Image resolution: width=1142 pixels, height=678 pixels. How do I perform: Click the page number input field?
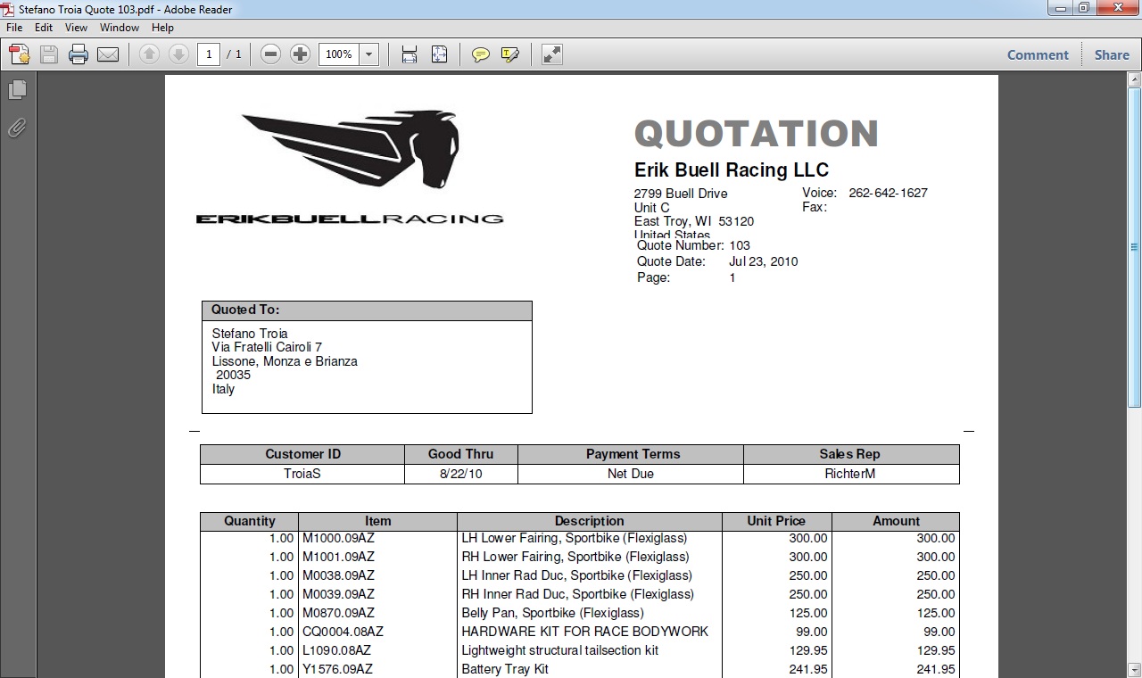point(209,54)
